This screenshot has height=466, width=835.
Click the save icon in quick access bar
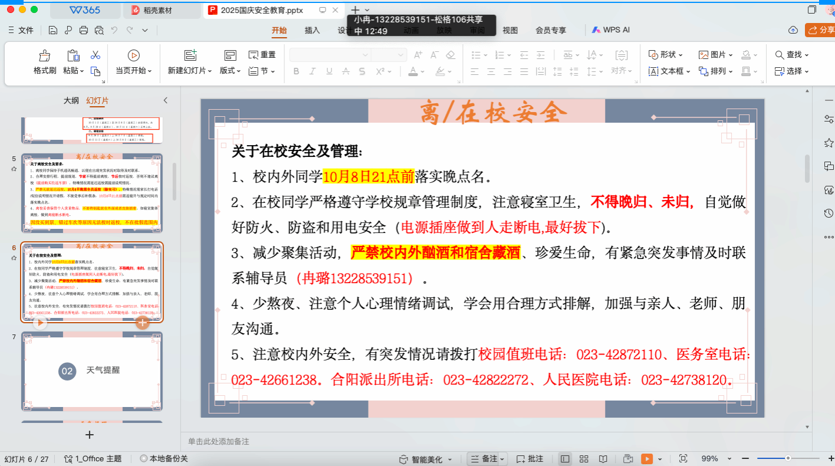(53, 31)
